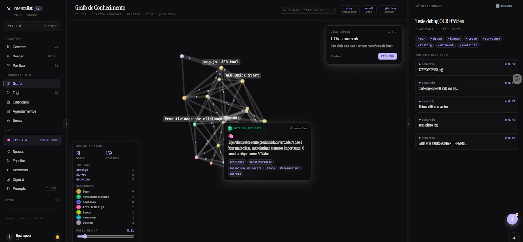Click sair logout link

(x=19, y=239)
